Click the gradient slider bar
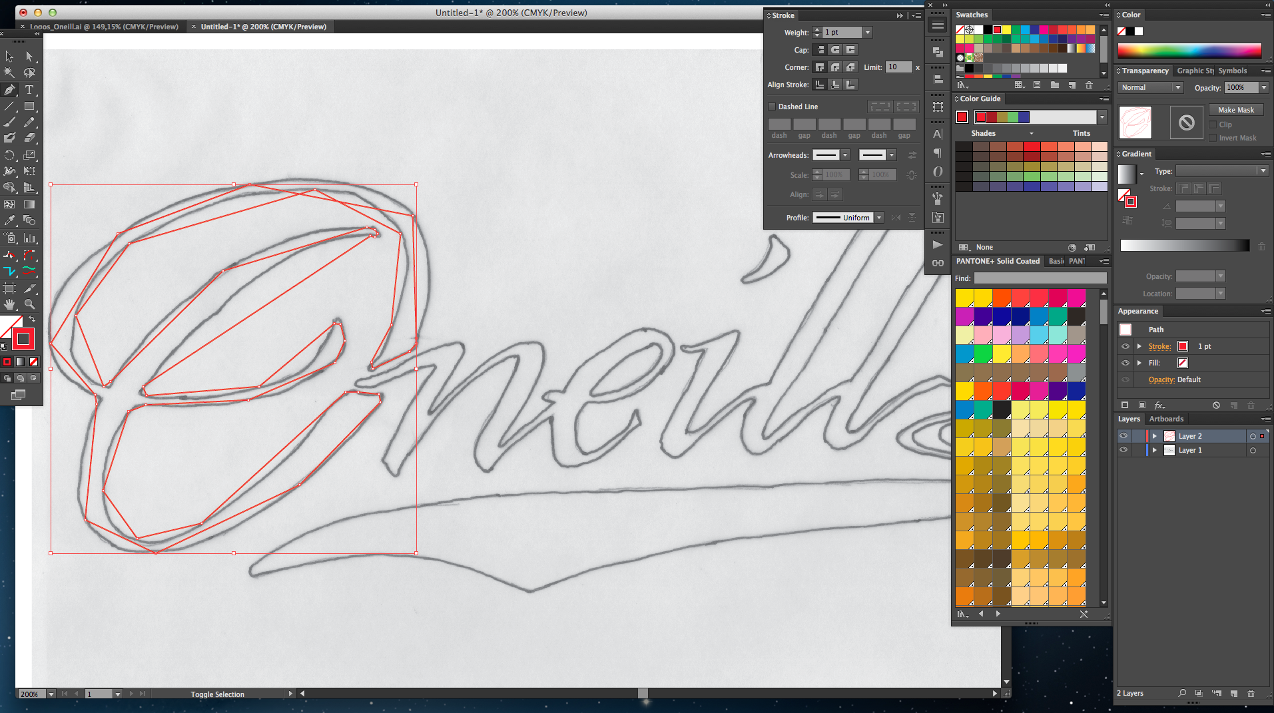1274x713 pixels. point(1185,246)
